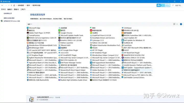This screenshot has width=184, height=103.
Task: Go back with the back arrow
Action: pyautogui.click(x=2, y=5)
